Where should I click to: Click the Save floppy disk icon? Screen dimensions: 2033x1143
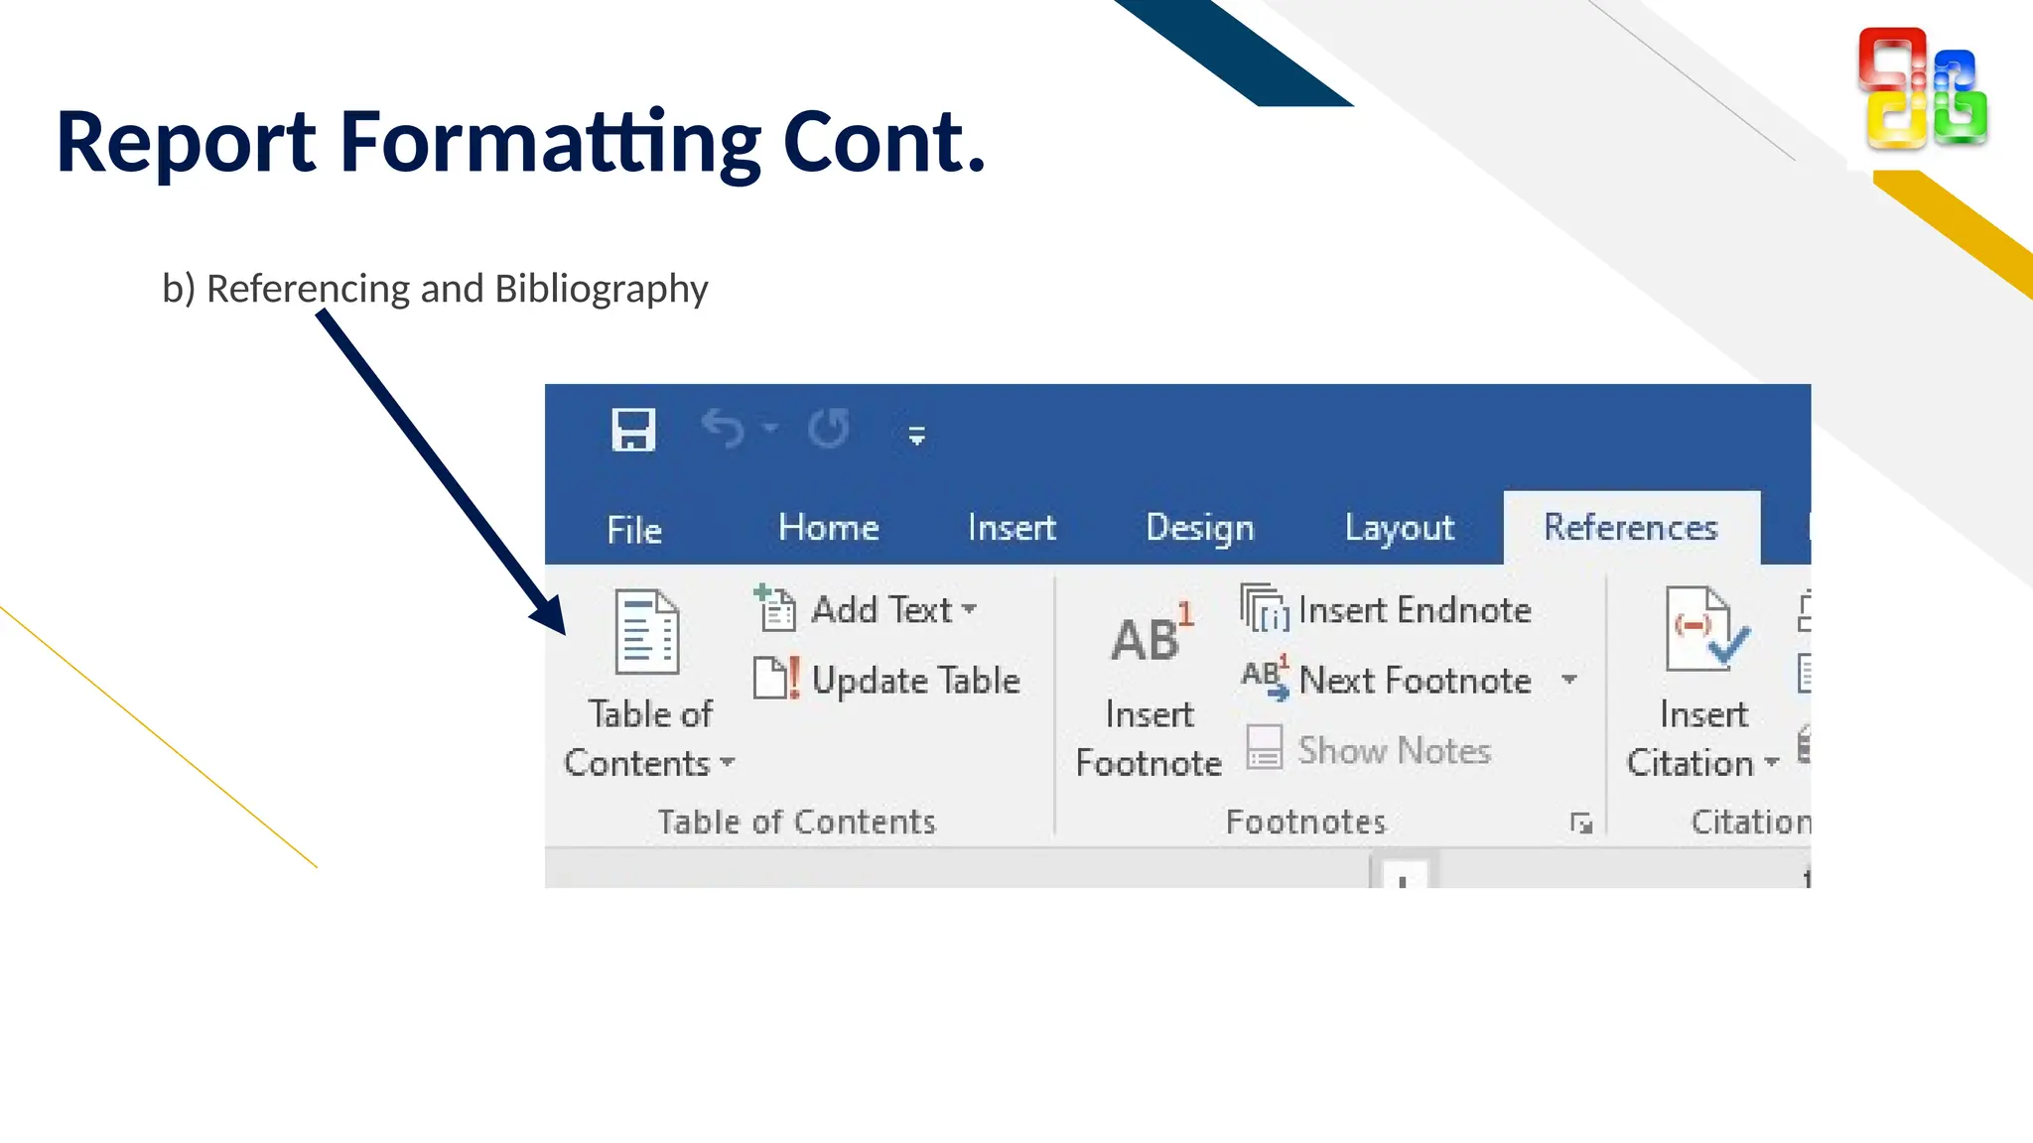tap(633, 430)
